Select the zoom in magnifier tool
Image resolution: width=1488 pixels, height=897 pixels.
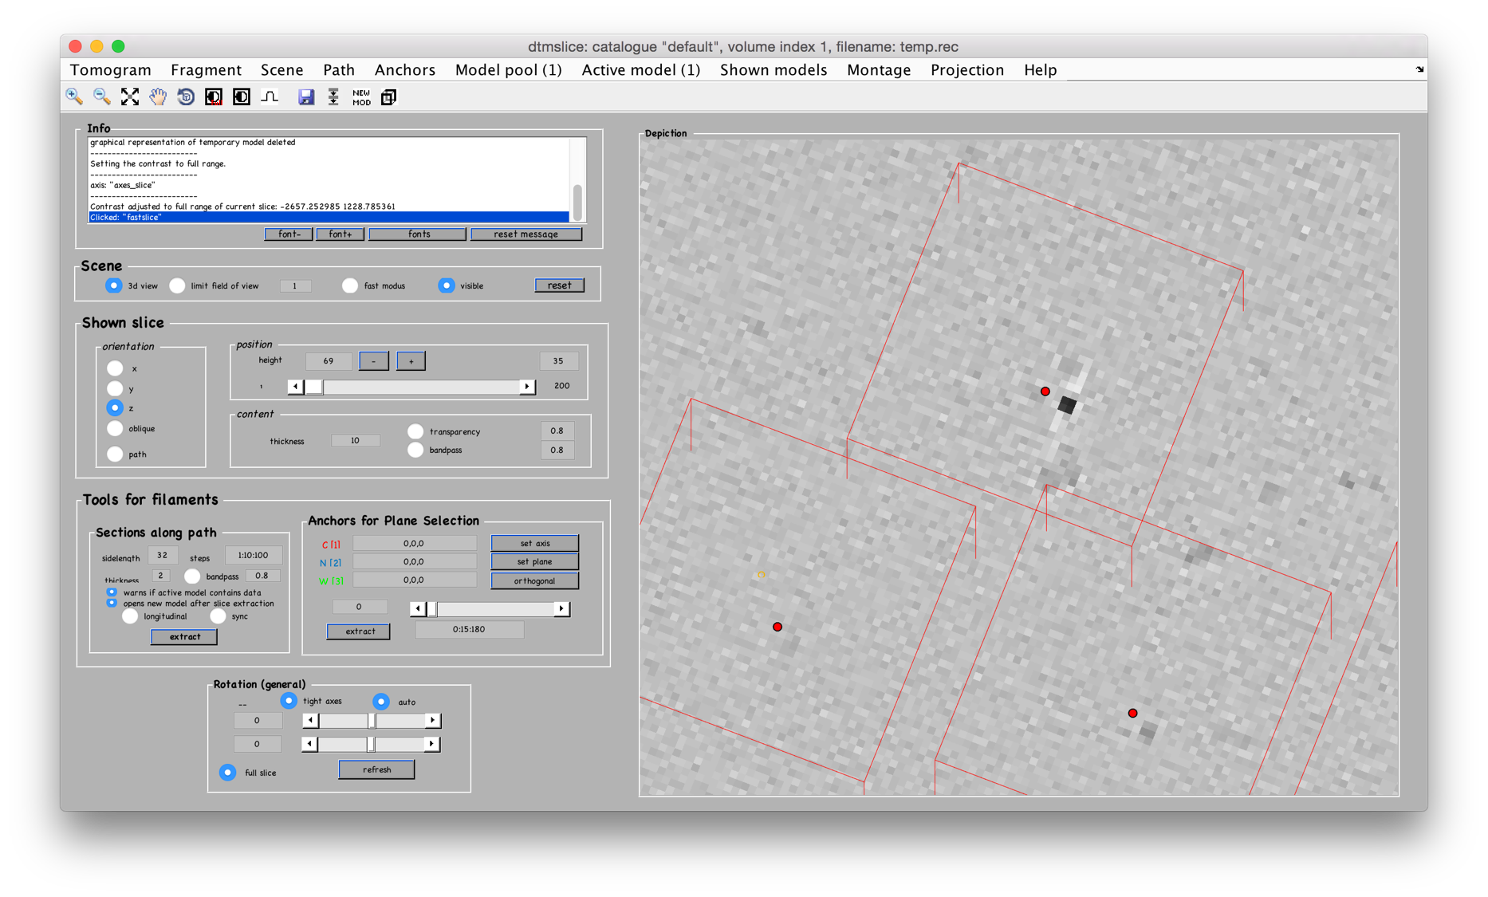pos(74,97)
